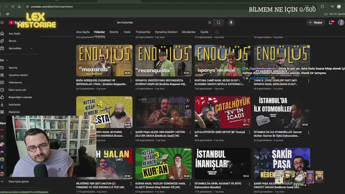
Task: Open the İstanbul'da İlk Otomobiller thumbnail
Action: 282,112
